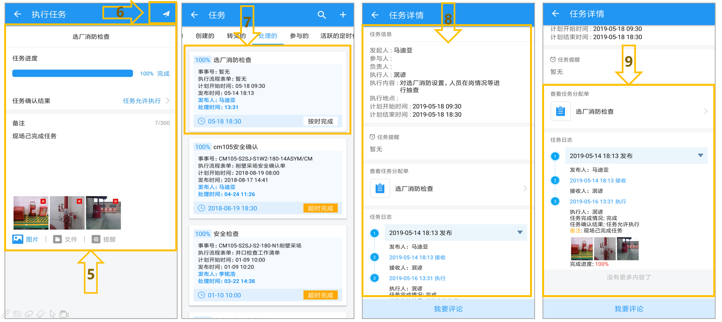Remove the first fire extinguisher photo

coord(43,201)
